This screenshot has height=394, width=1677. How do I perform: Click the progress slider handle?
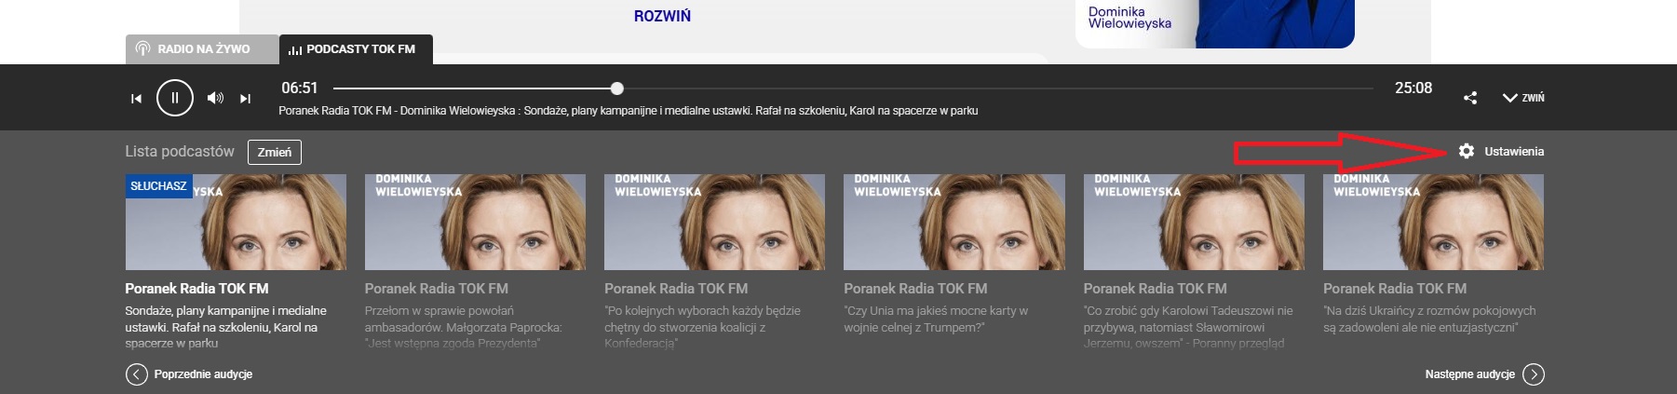click(x=617, y=88)
